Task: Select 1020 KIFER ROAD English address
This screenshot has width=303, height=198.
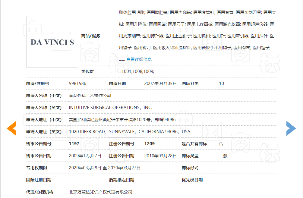Action: (x=129, y=132)
